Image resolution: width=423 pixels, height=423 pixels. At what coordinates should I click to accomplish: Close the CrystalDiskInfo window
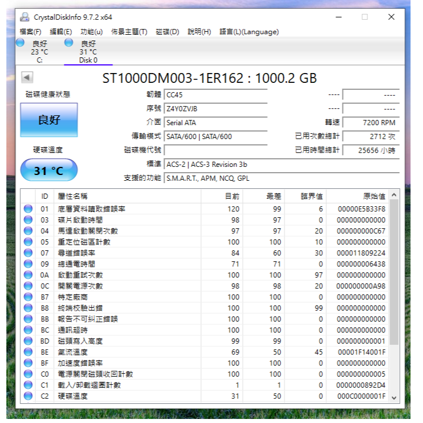[x=392, y=17]
